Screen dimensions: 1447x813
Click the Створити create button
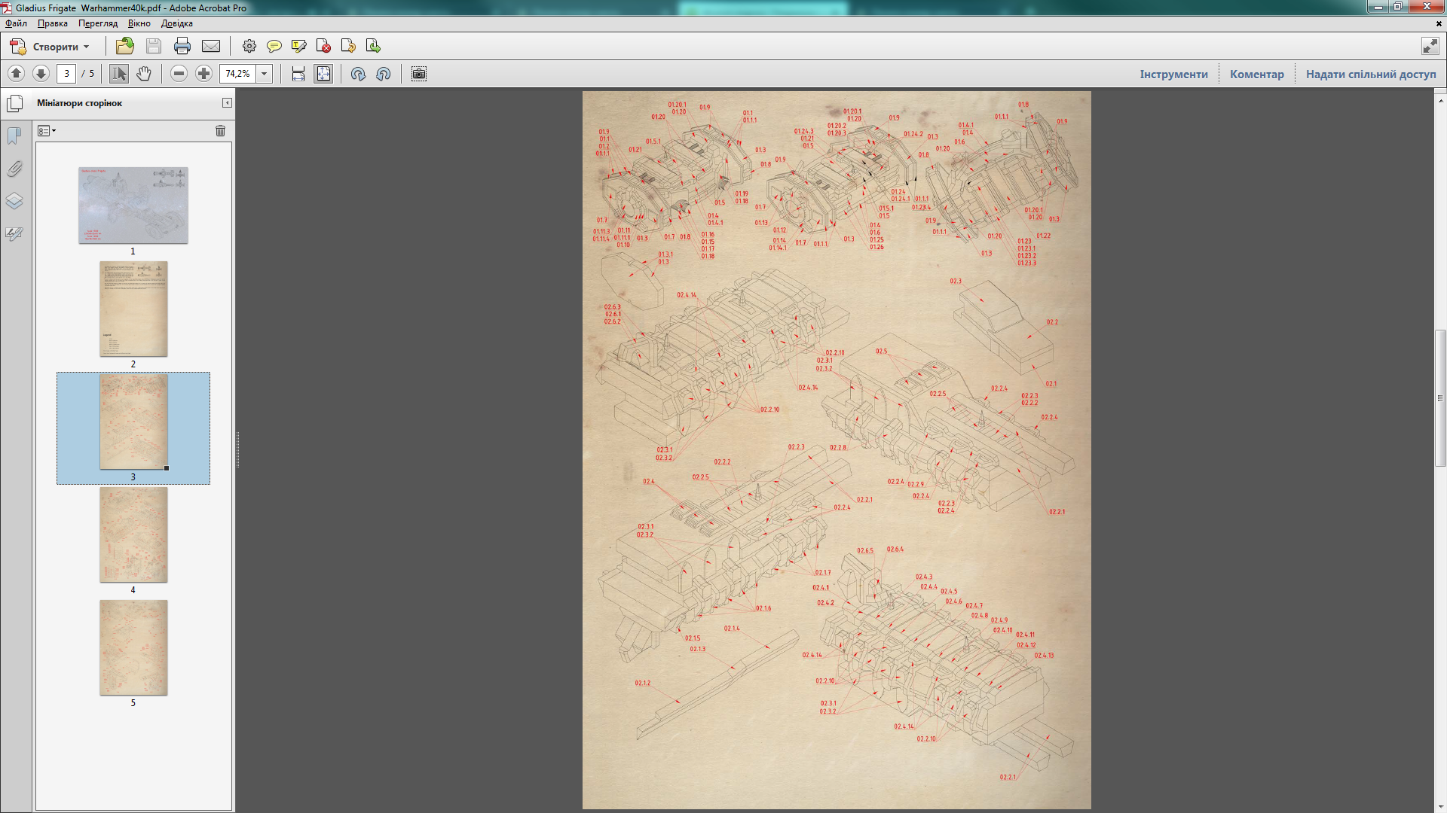click(49, 46)
